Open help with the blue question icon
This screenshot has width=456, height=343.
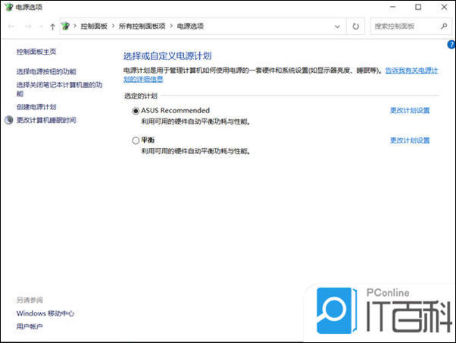pos(451,45)
